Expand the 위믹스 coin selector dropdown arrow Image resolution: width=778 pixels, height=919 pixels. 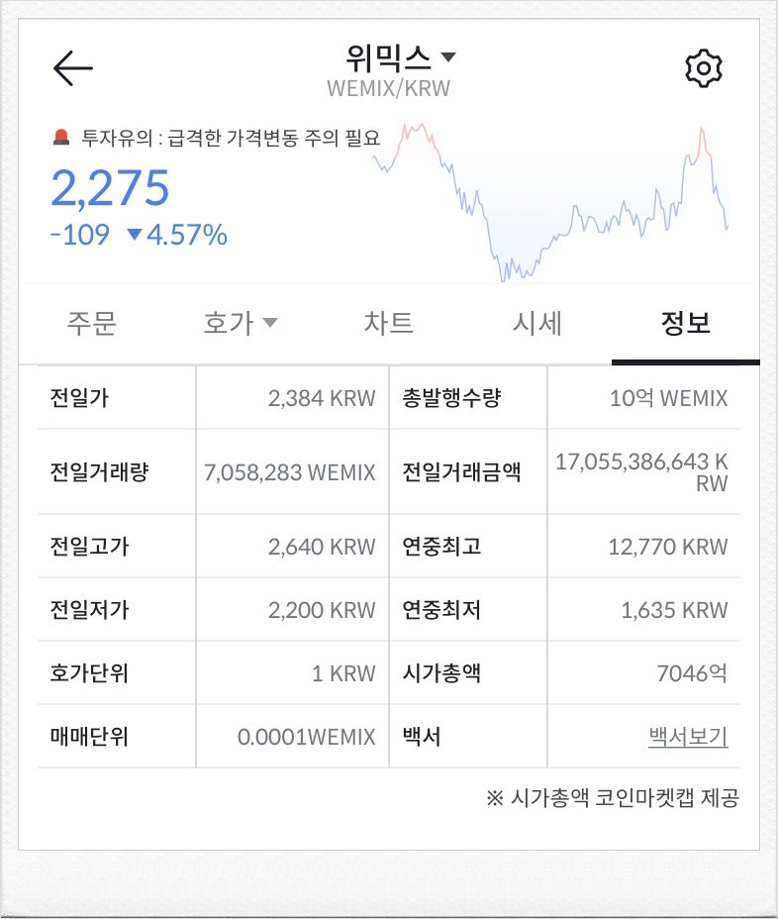point(448,56)
